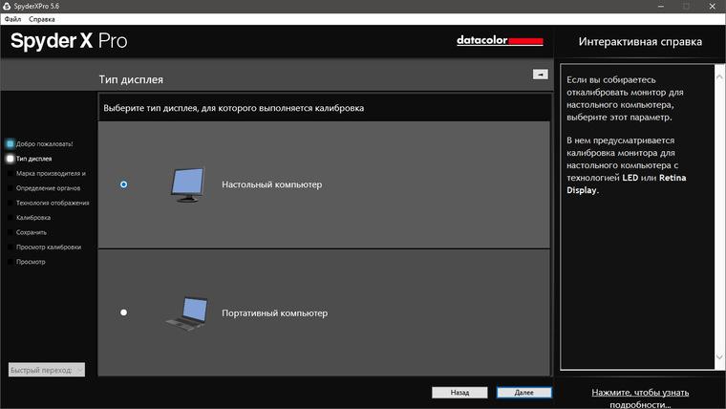
Task: Click the Назад button
Action: pos(459,393)
